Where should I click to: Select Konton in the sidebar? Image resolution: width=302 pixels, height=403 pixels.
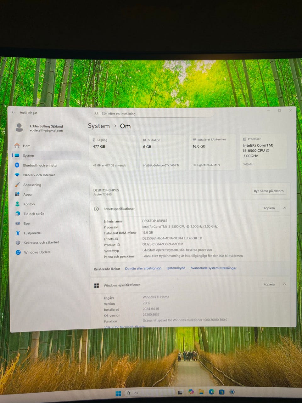pyautogui.click(x=29, y=204)
